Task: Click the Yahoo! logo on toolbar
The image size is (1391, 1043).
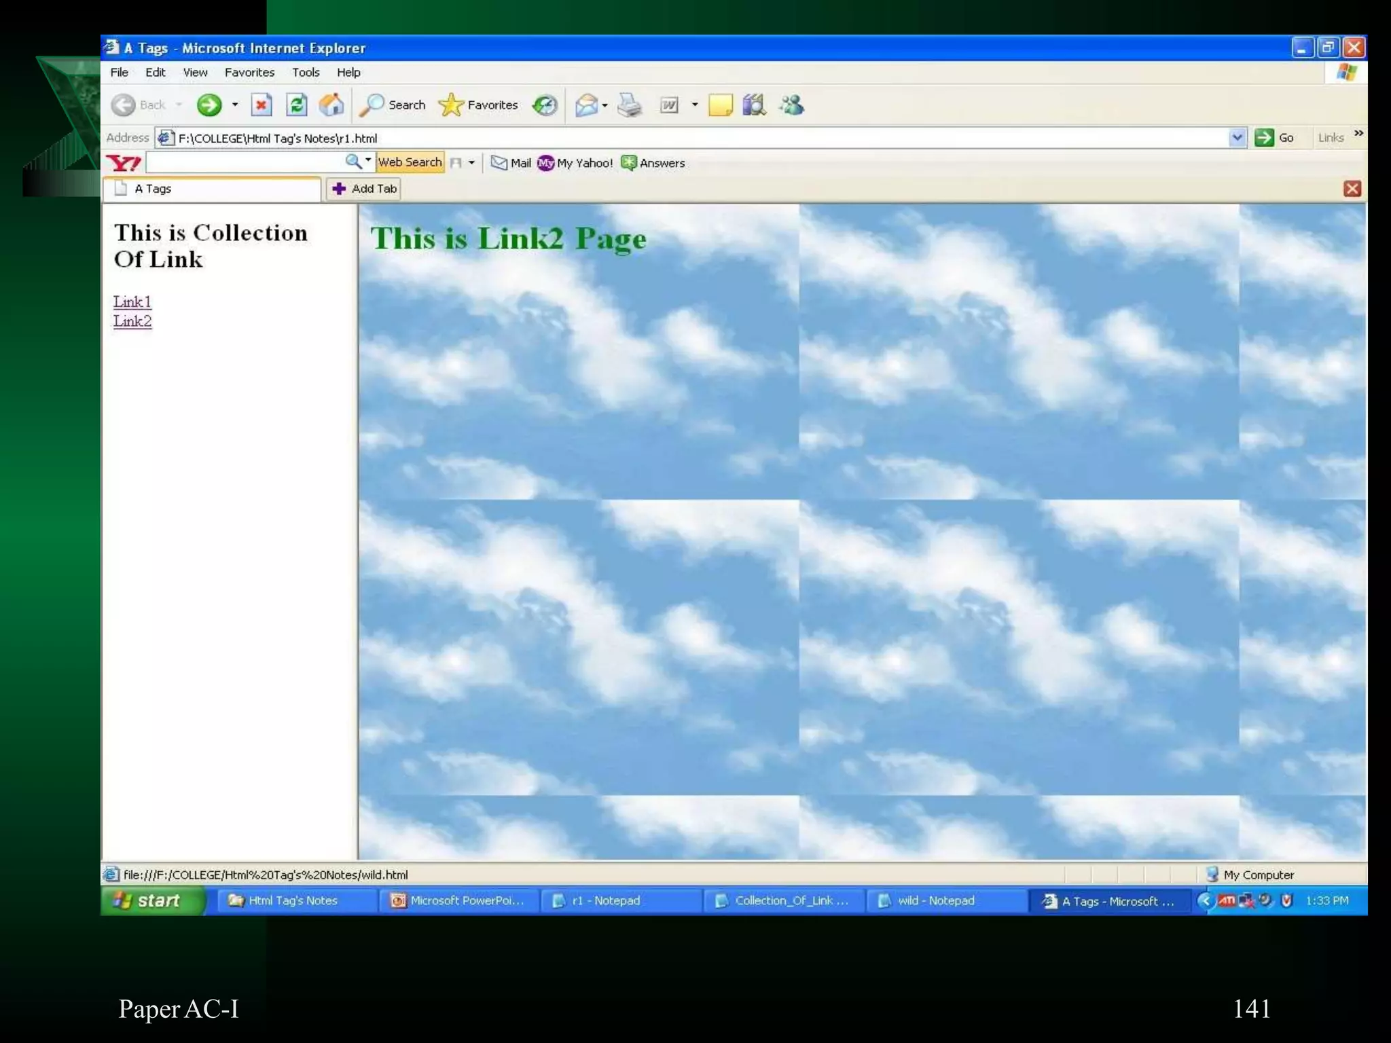Action: pyautogui.click(x=124, y=163)
